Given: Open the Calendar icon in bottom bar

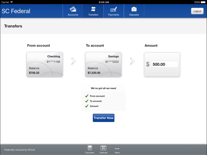Looking at the screenshot, I should pos(103,148).
